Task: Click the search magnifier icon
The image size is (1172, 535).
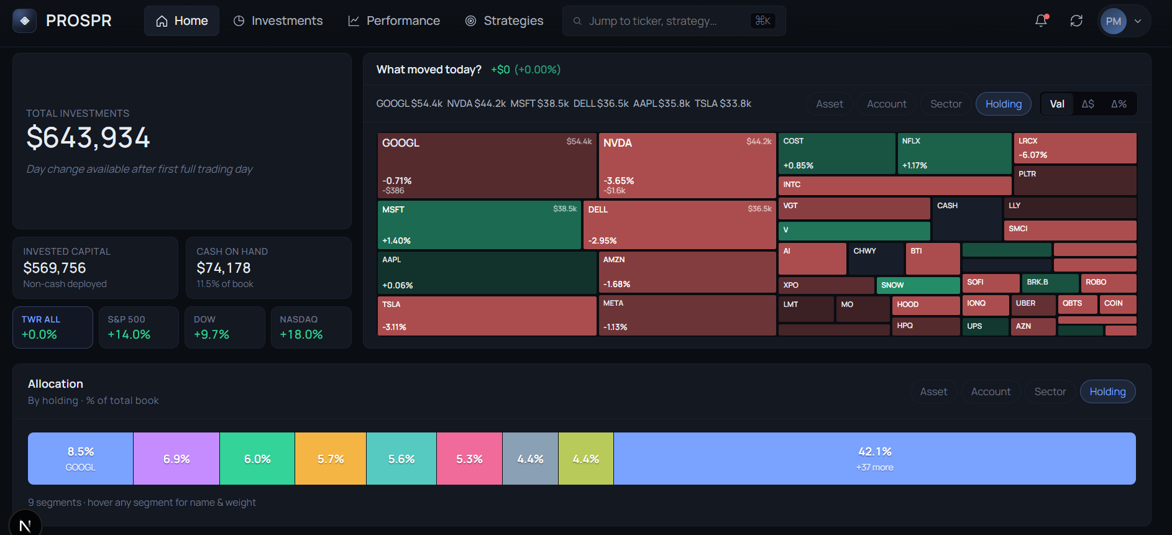Action: (x=577, y=21)
